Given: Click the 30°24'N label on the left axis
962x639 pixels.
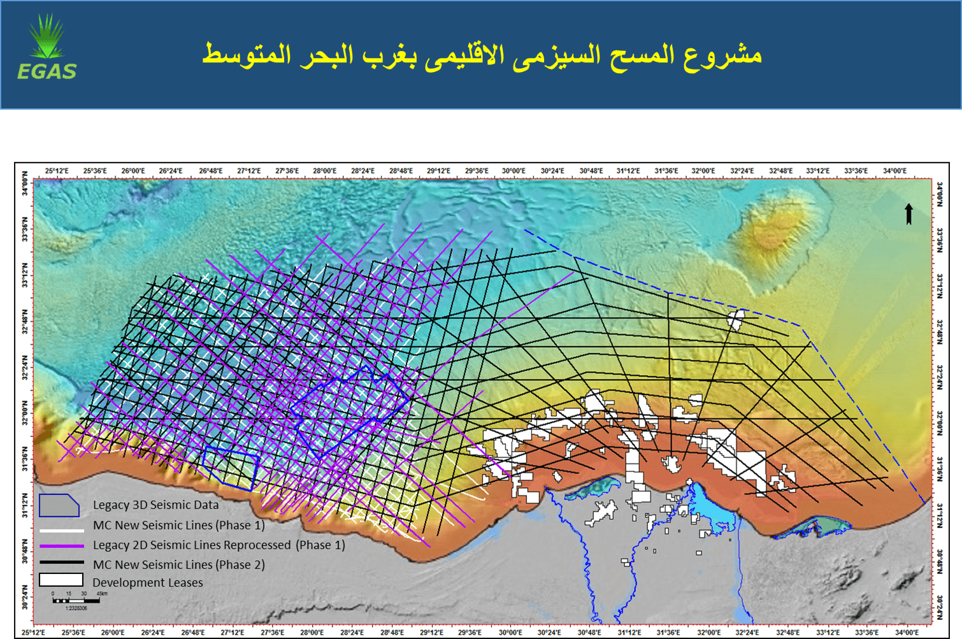Looking at the screenshot, I should pos(25,597).
